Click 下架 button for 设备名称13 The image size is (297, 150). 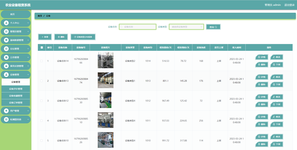tap(277, 85)
